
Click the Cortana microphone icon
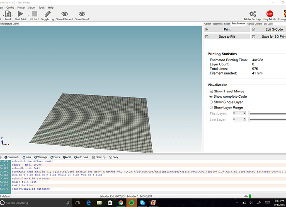pos(68,203)
